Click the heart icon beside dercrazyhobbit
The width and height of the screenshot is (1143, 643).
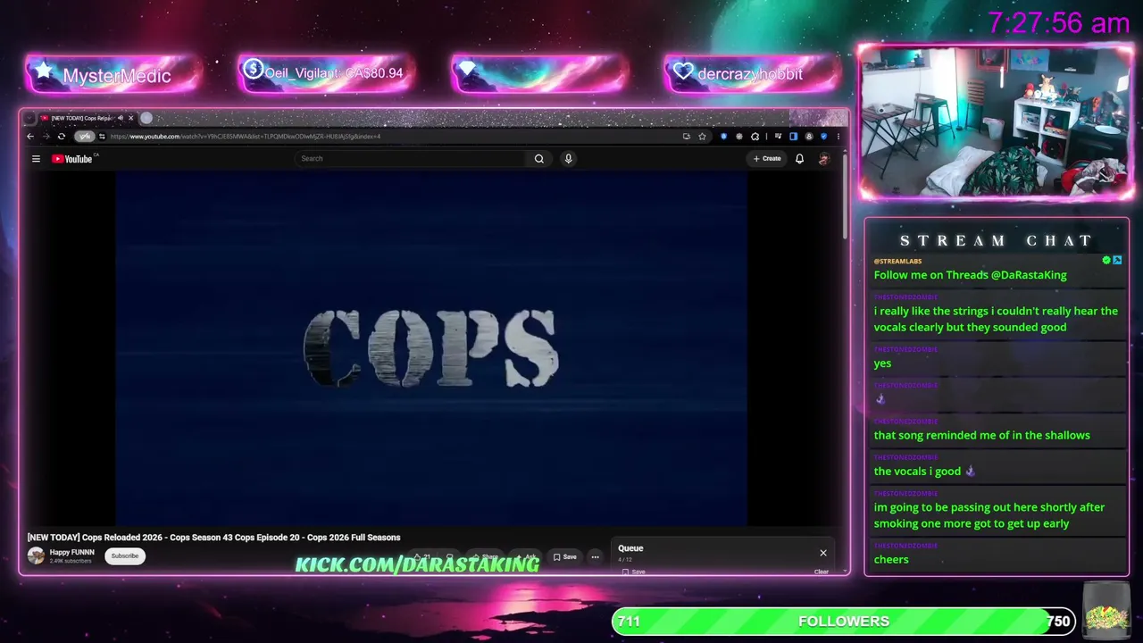point(683,71)
